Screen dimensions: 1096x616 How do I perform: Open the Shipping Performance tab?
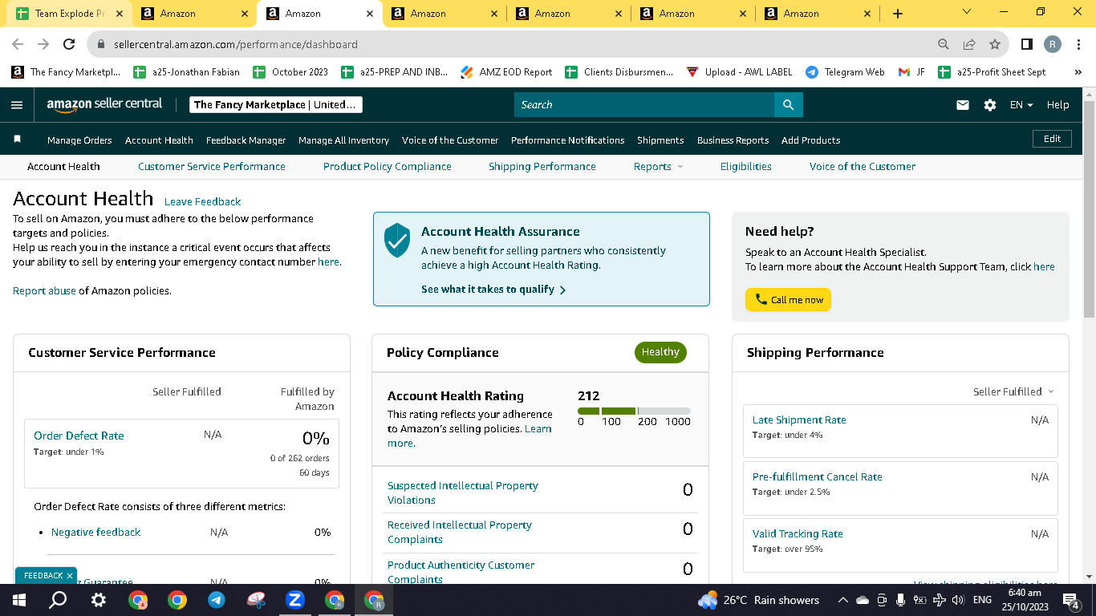click(x=542, y=167)
